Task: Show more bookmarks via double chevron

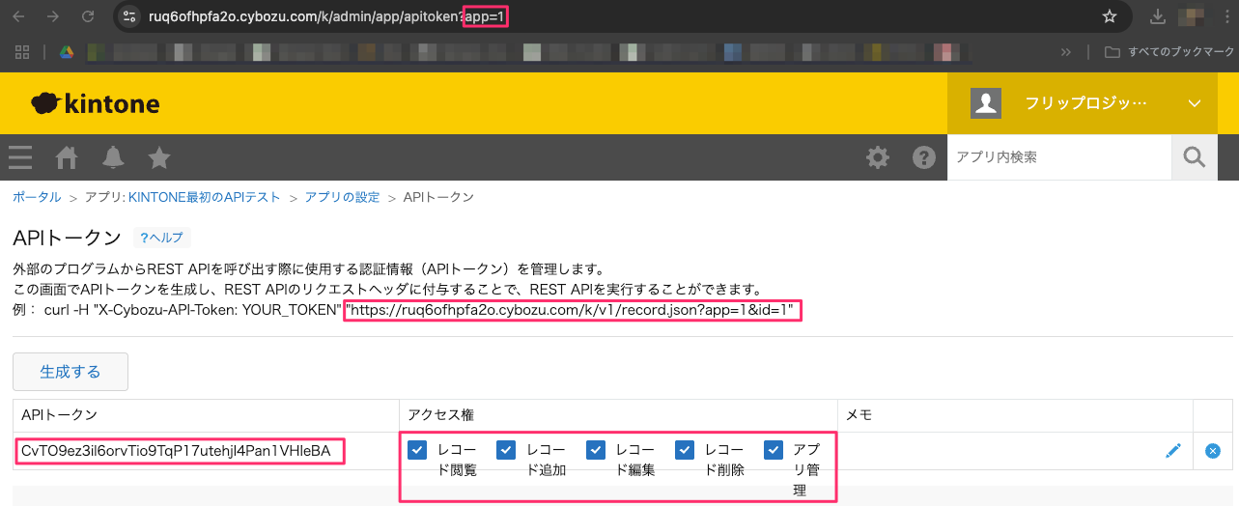Action: point(1066,52)
